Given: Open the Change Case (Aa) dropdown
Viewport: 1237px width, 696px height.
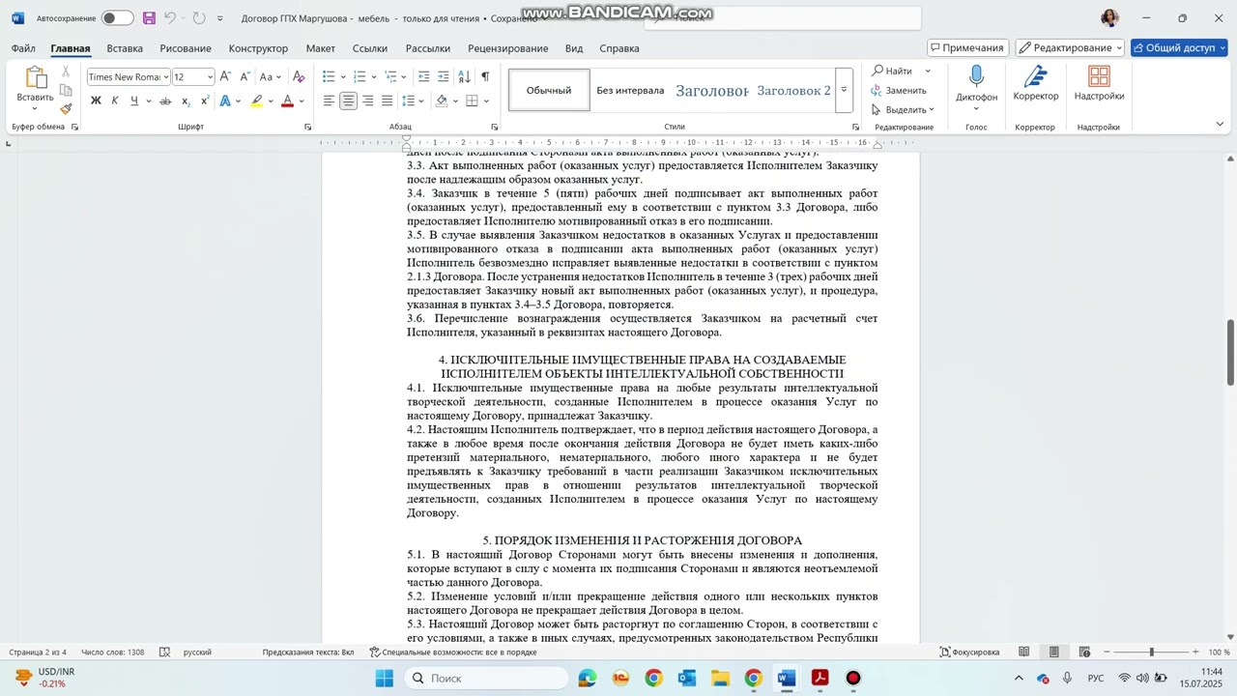Looking at the screenshot, I should [x=271, y=76].
